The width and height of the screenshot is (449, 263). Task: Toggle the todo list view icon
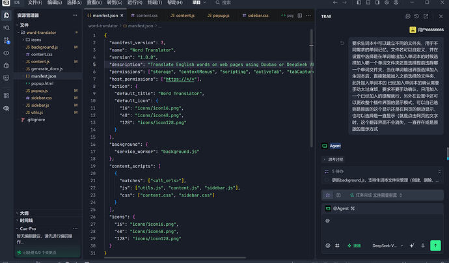(328, 195)
